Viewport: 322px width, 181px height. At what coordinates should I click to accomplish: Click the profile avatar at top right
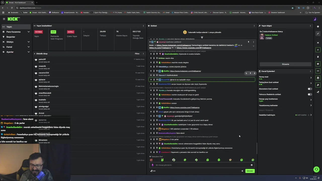(x=315, y=19)
